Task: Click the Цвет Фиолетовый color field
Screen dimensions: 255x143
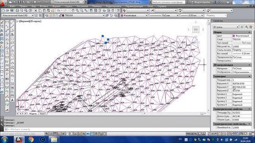Action: coord(242,36)
